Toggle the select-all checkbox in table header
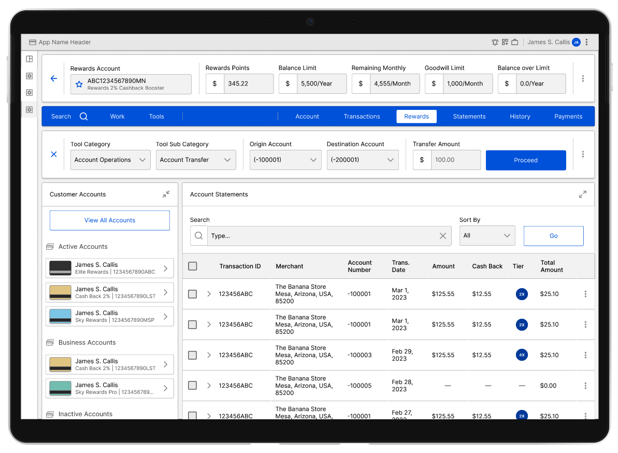The image size is (618, 453). (193, 266)
